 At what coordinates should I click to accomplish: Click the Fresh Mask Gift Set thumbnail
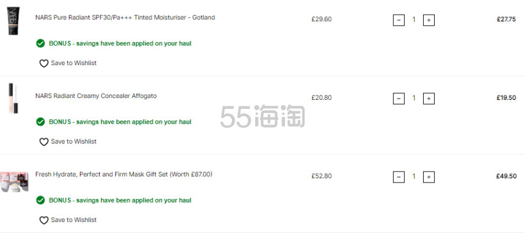[14, 182]
